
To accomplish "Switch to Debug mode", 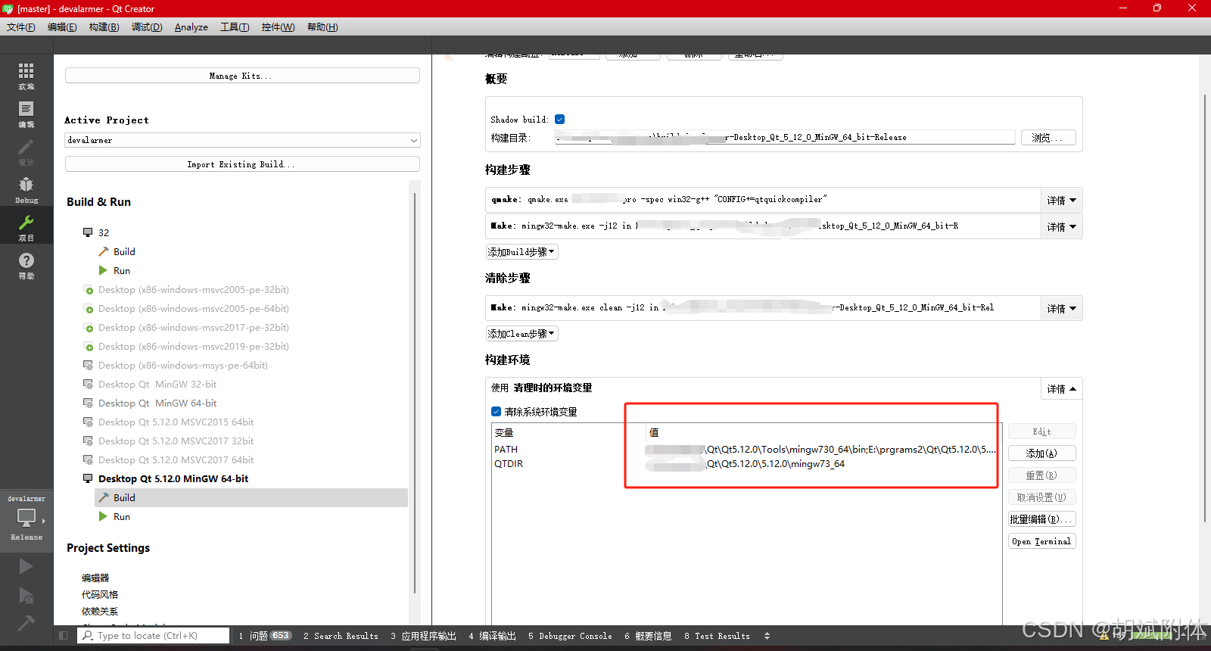I will (x=26, y=189).
